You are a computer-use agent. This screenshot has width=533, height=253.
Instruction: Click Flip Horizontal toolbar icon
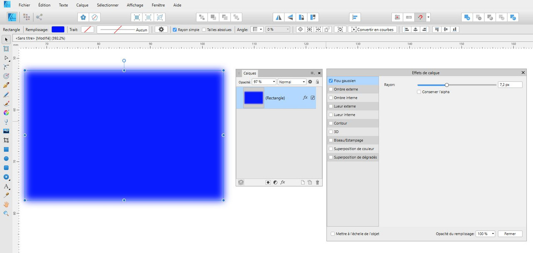coord(279,17)
